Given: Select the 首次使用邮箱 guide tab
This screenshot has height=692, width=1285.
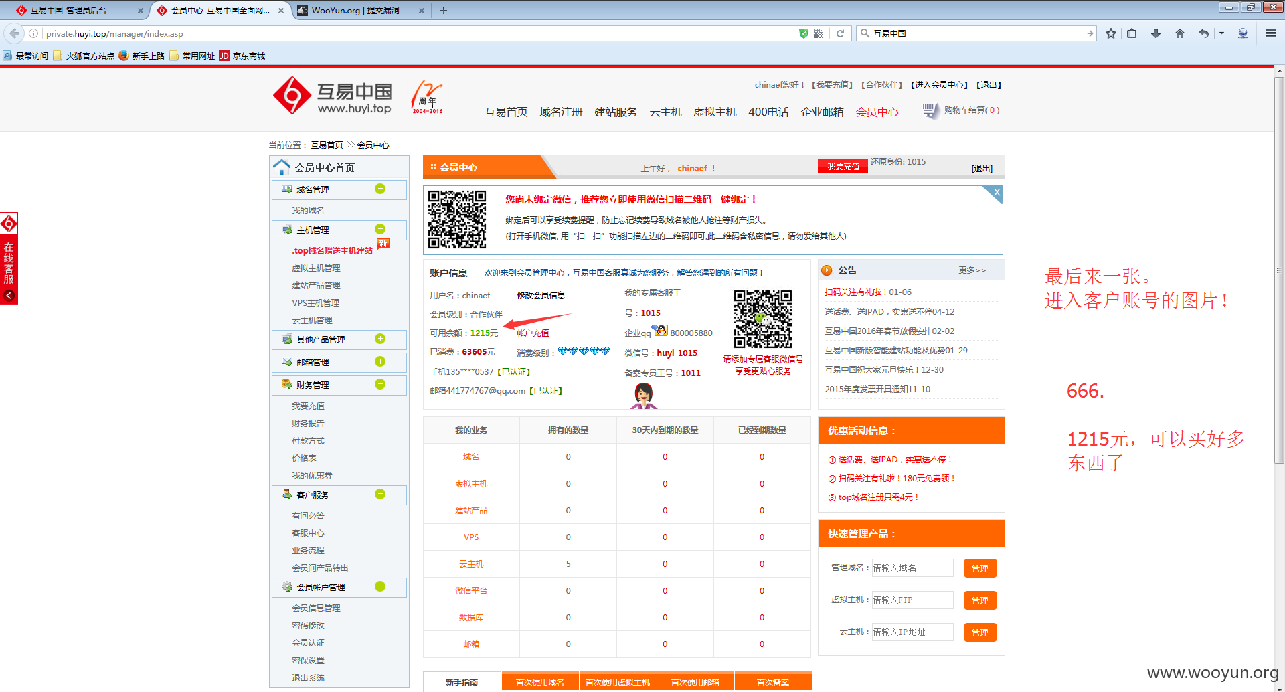Looking at the screenshot, I should tap(695, 681).
